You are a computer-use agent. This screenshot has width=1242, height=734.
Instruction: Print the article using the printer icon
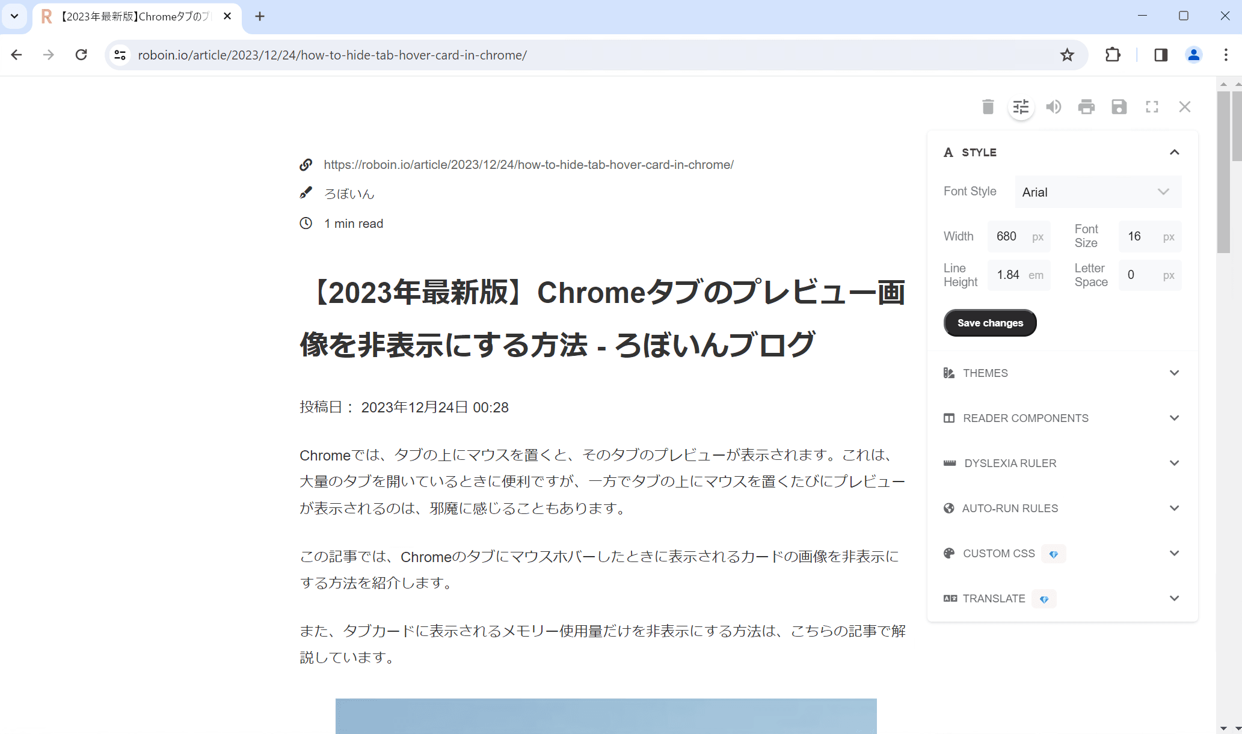coord(1086,107)
